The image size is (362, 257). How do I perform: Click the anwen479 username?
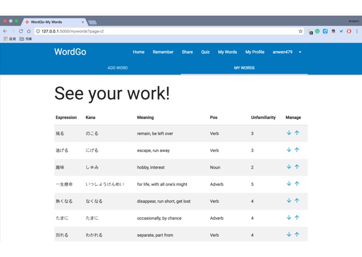(282, 52)
